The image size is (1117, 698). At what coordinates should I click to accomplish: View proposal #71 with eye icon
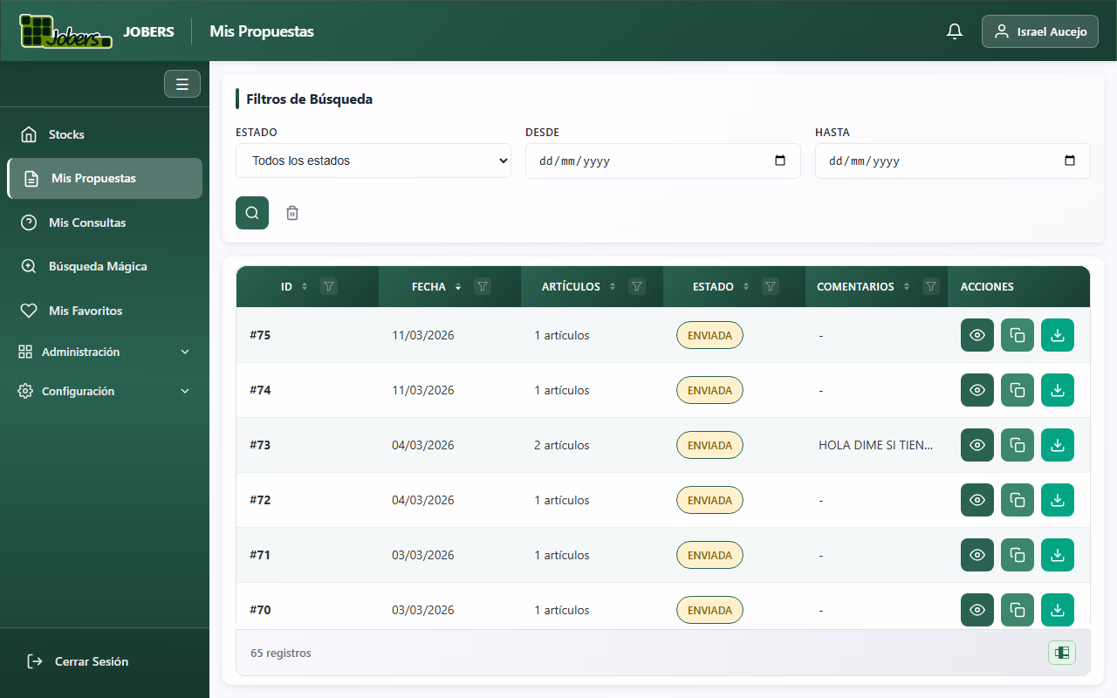click(977, 555)
